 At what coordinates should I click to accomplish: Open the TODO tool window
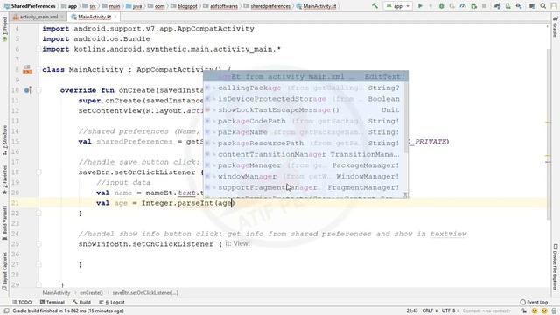[x=22, y=302]
